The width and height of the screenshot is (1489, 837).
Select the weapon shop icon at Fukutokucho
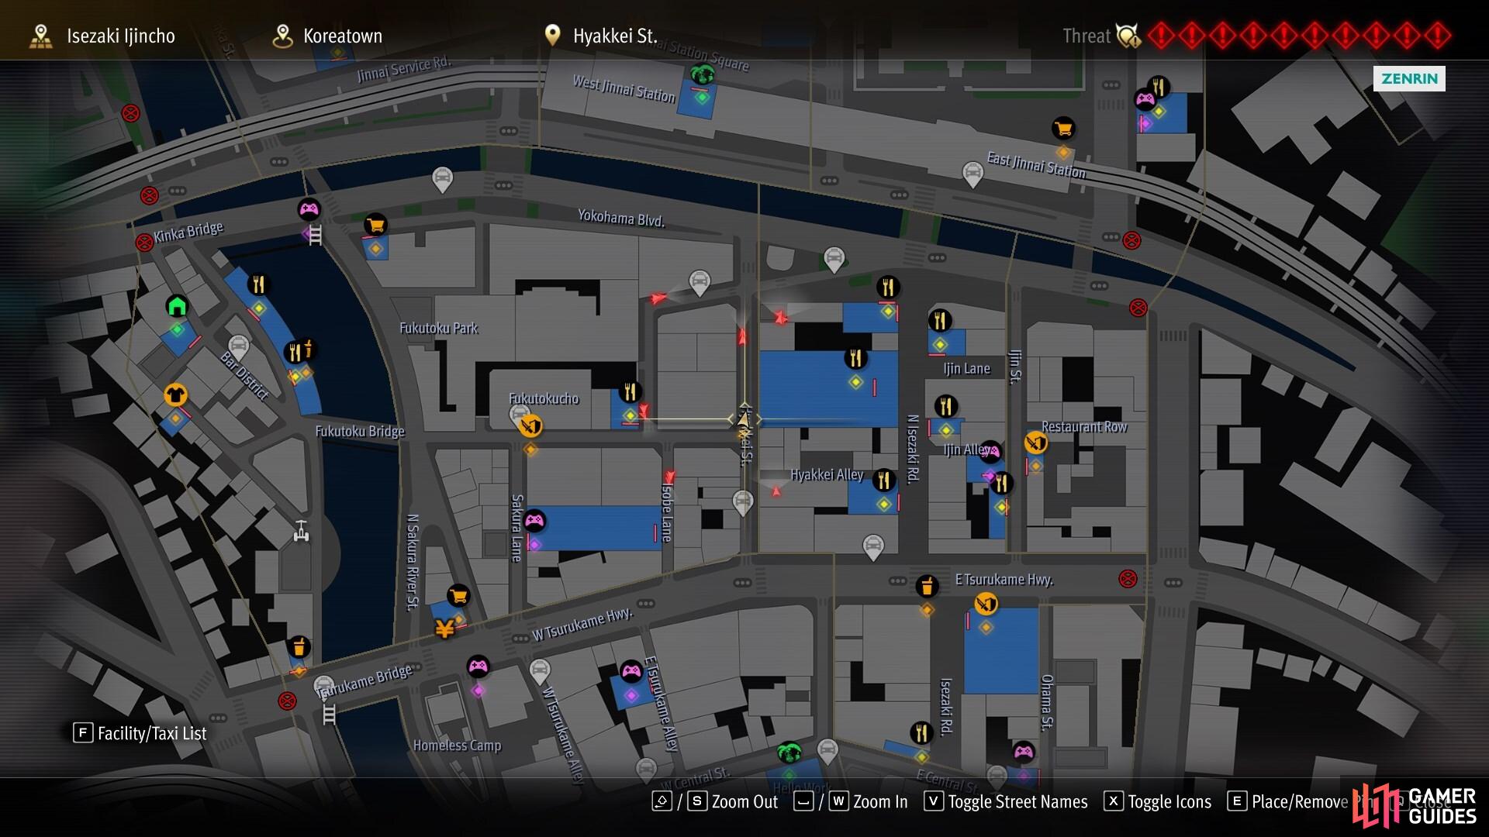(530, 425)
